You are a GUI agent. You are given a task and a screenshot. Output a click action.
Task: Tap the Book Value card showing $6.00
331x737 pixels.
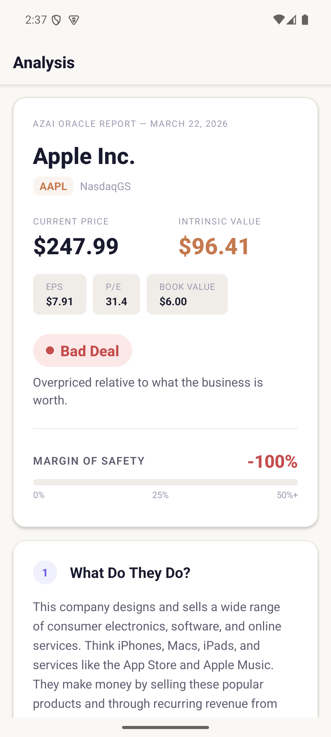click(187, 294)
